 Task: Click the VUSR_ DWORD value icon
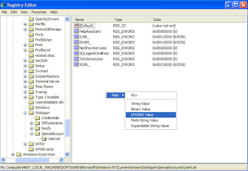coord(76,64)
